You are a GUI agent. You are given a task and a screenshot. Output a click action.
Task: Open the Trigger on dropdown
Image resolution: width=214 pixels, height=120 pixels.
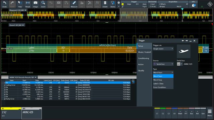[x=163, y=49]
